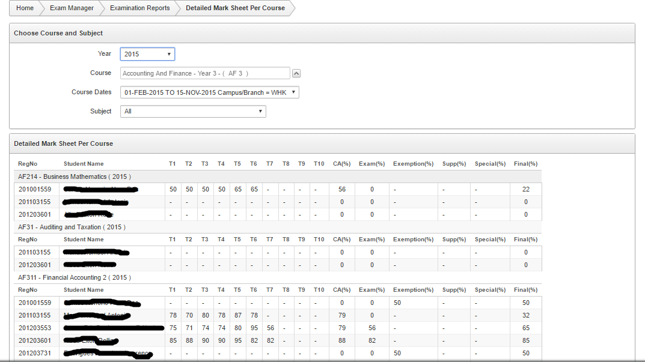The width and height of the screenshot is (645, 362).
Task: Click the AF214 - Business Mathematics group header
Action: click(x=75, y=176)
